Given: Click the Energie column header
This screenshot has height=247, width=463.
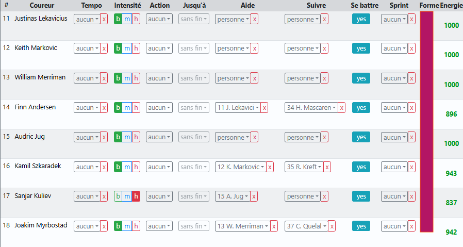Looking at the screenshot, I should 451,6.
